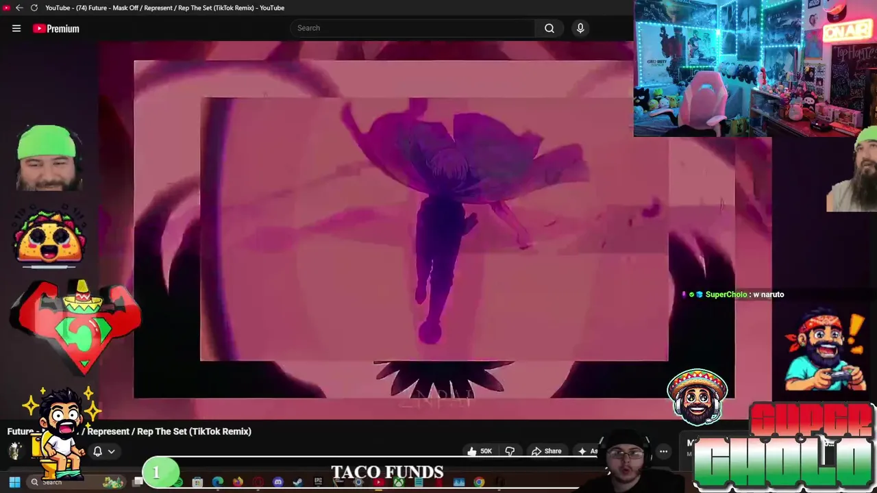This screenshot has width=877, height=493.
Task: Open the Share dialog for the video
Action: click(547, 451)
